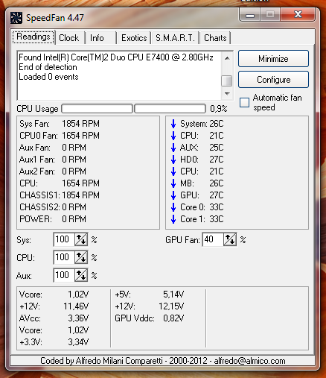Minimize SpeedFan via title bar button
The width and height of the screenshot is (326, 378).
250,14
